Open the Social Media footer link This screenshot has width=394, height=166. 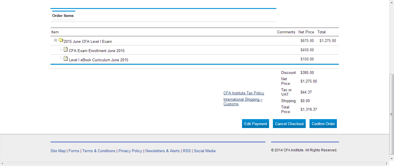click(204, 151)
